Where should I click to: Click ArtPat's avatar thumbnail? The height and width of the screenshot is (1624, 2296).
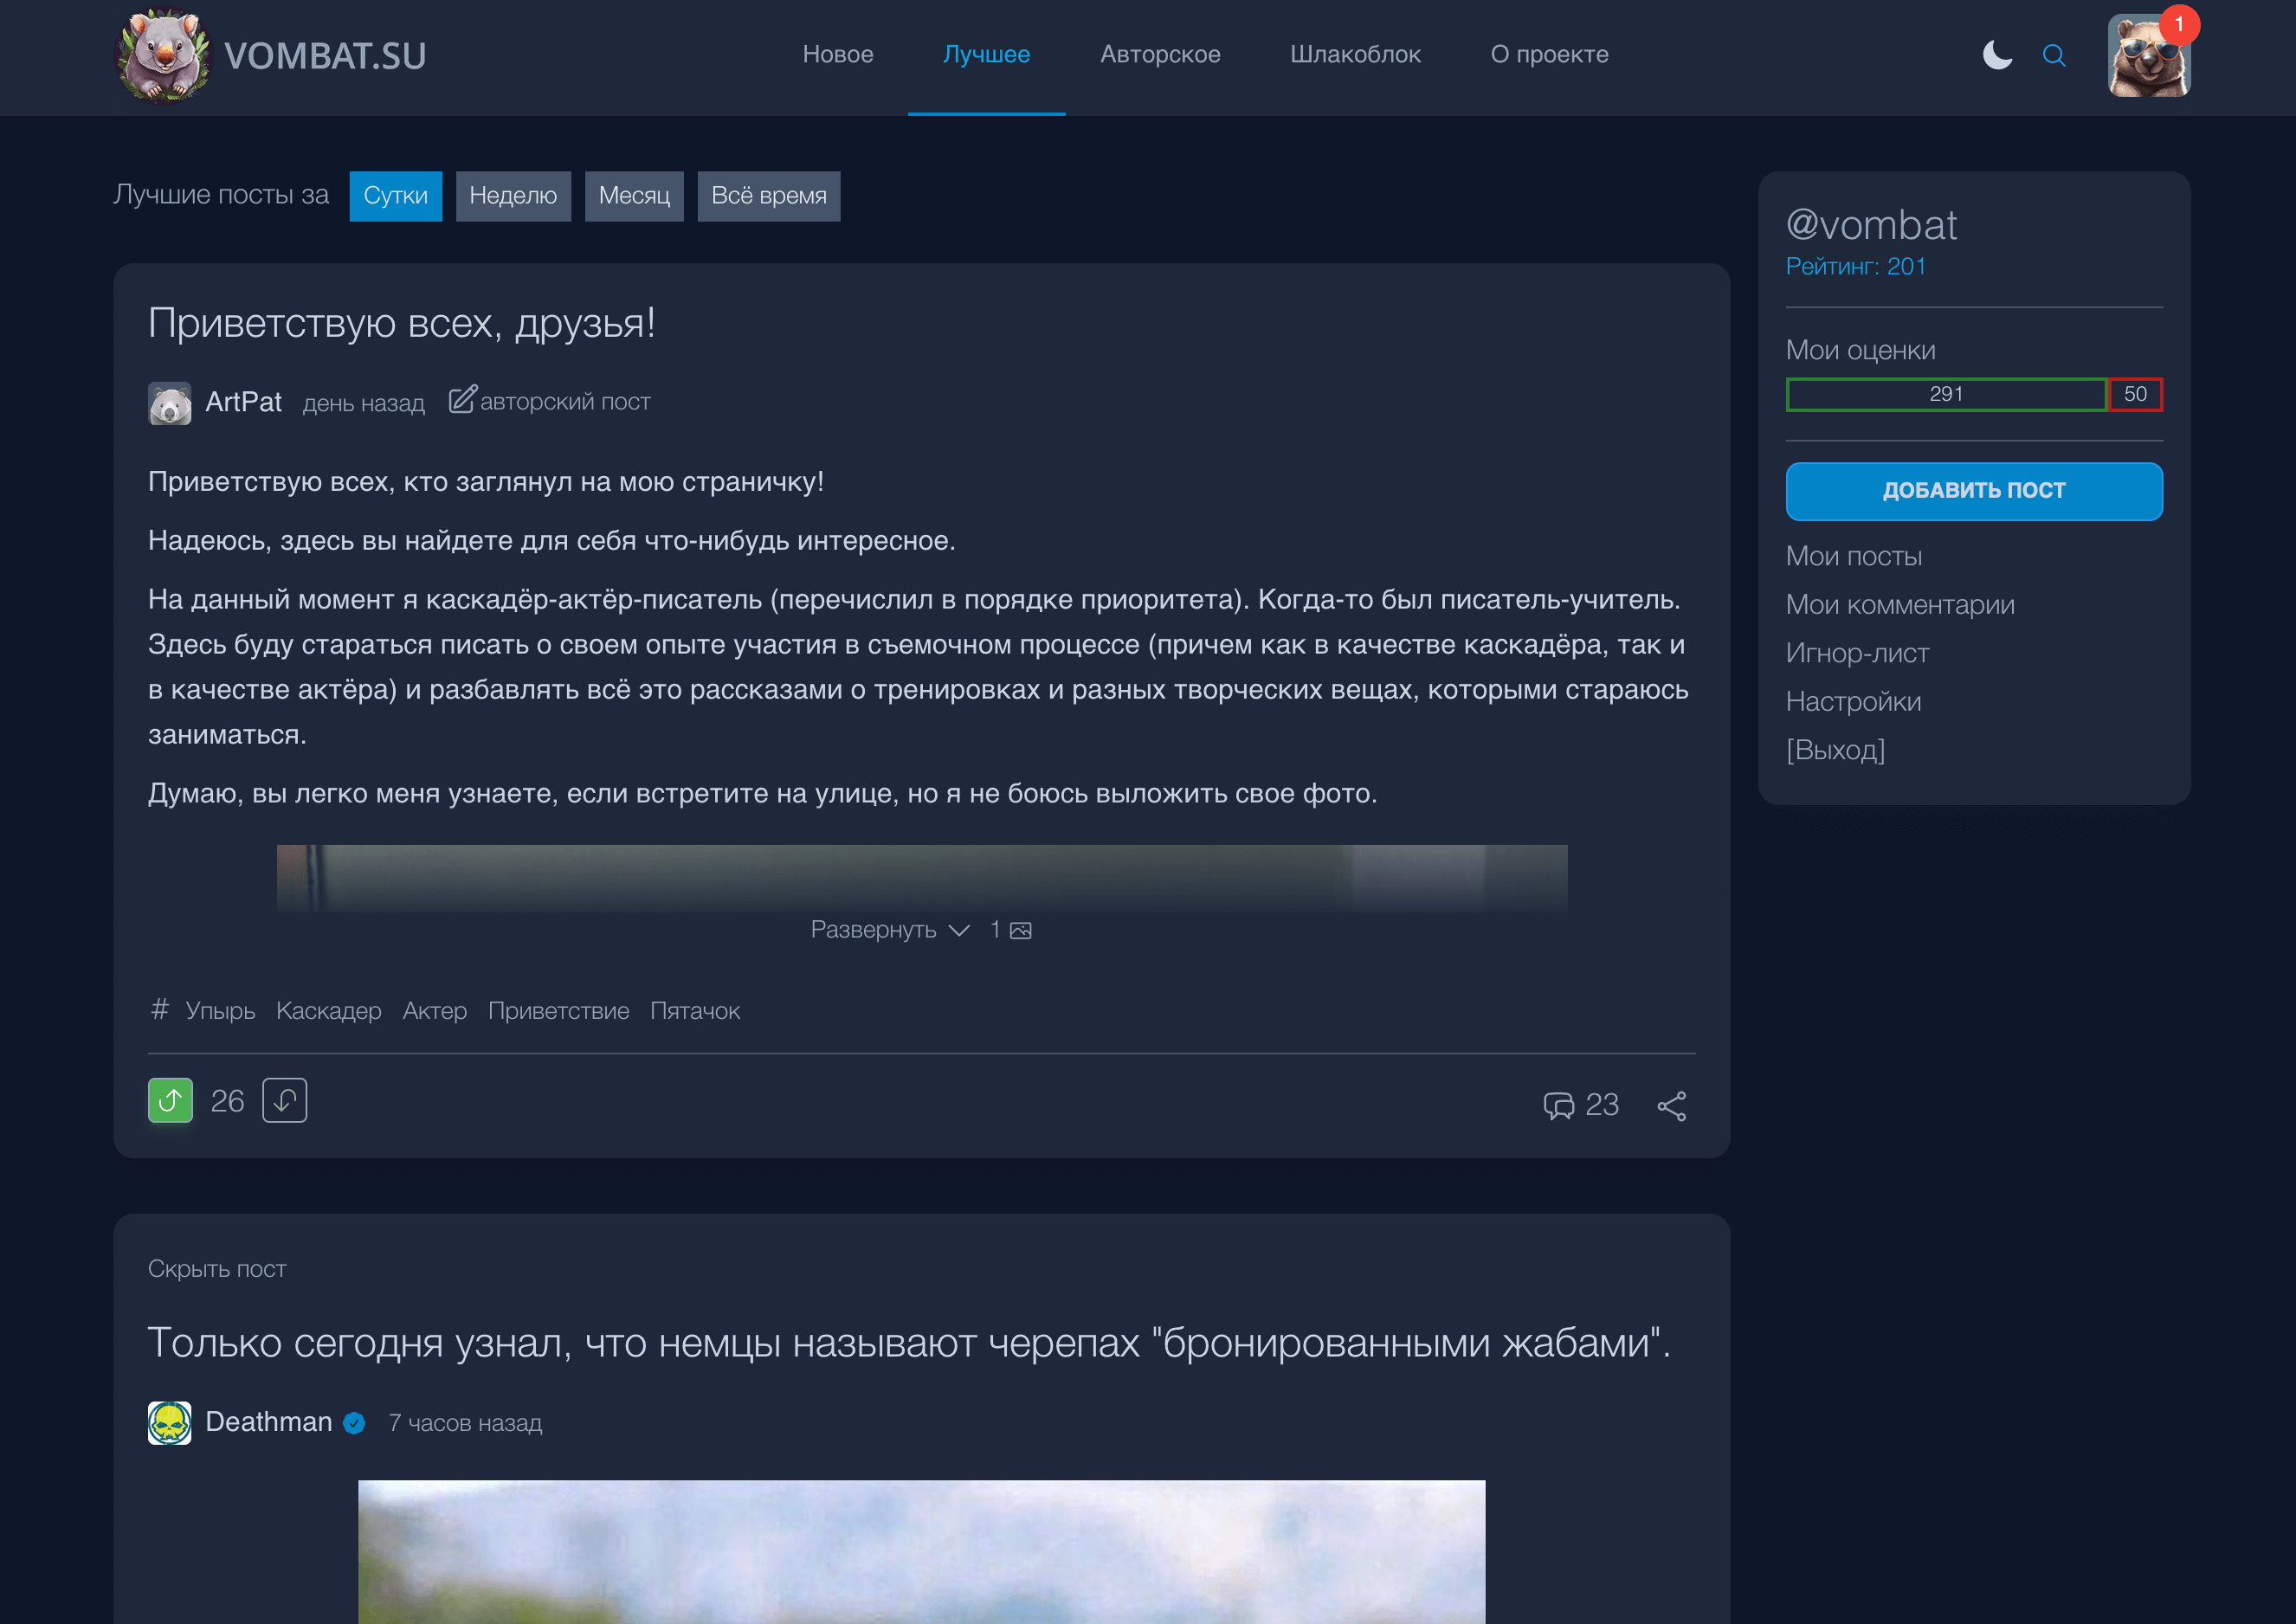point(170,403)
